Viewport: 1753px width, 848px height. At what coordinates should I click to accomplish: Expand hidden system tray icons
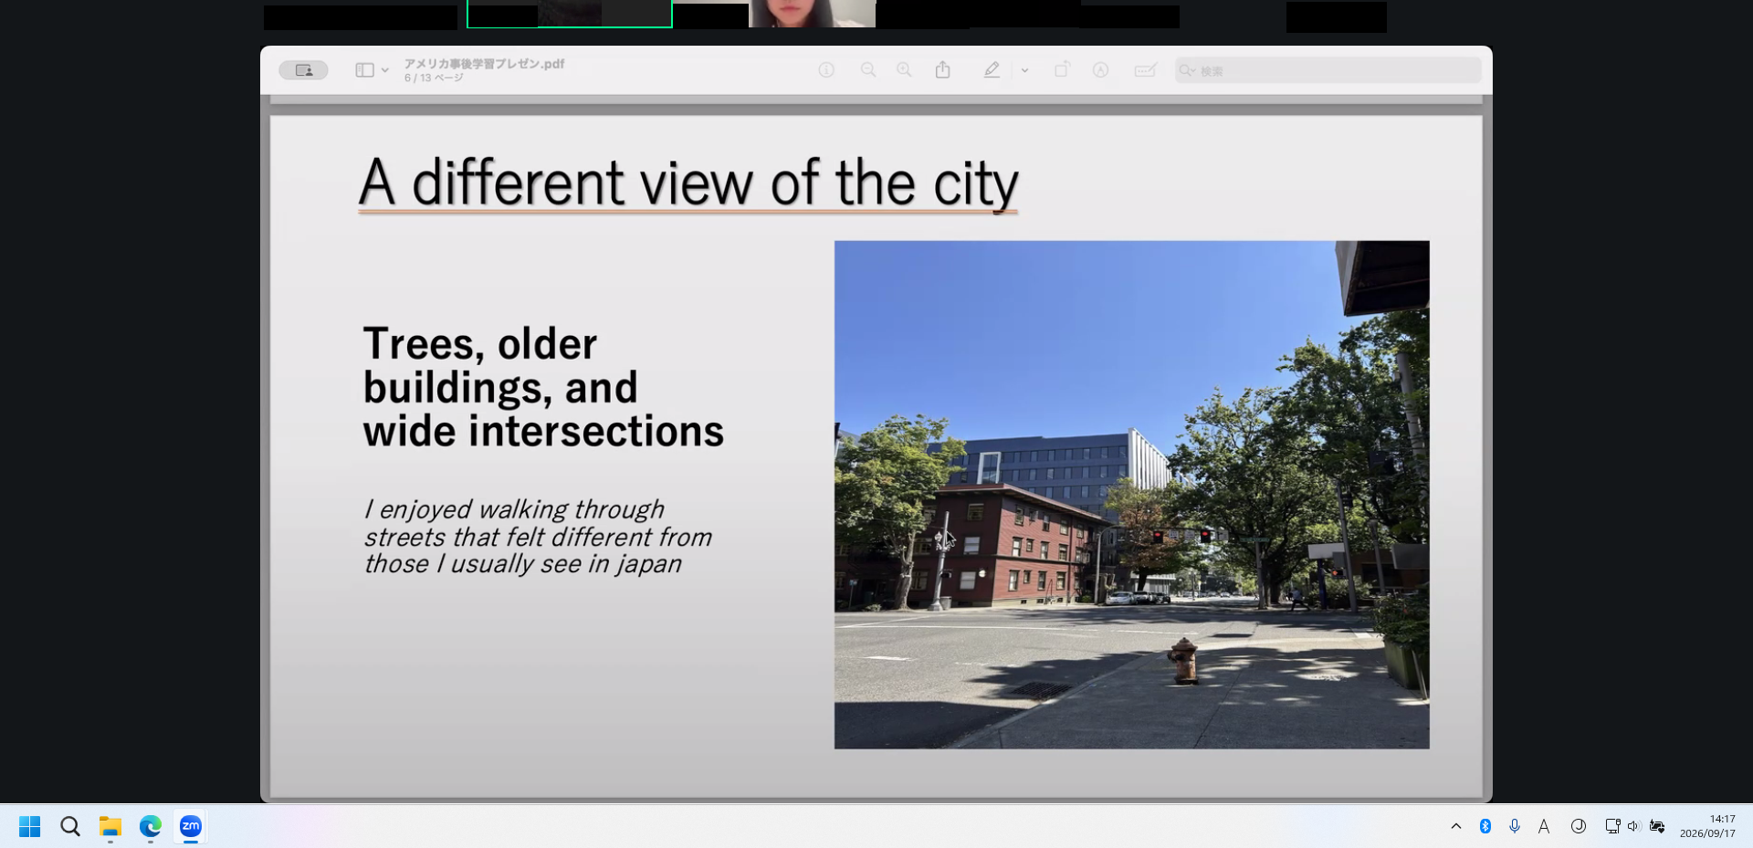(1456, 826)
